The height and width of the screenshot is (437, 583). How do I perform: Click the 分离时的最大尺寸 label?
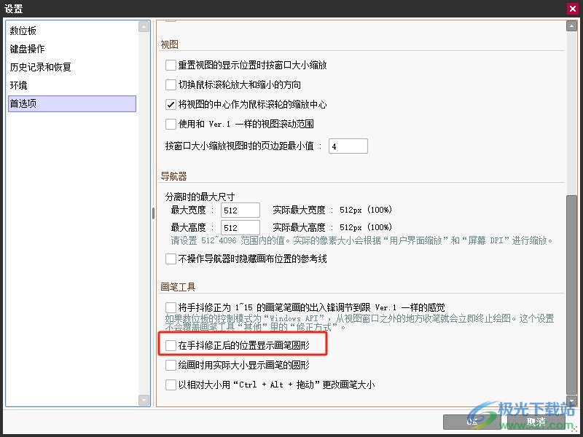coord(200,197)
